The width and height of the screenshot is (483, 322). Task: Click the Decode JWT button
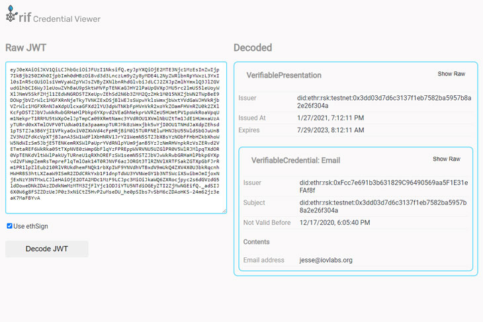click(x=47, y=249)
